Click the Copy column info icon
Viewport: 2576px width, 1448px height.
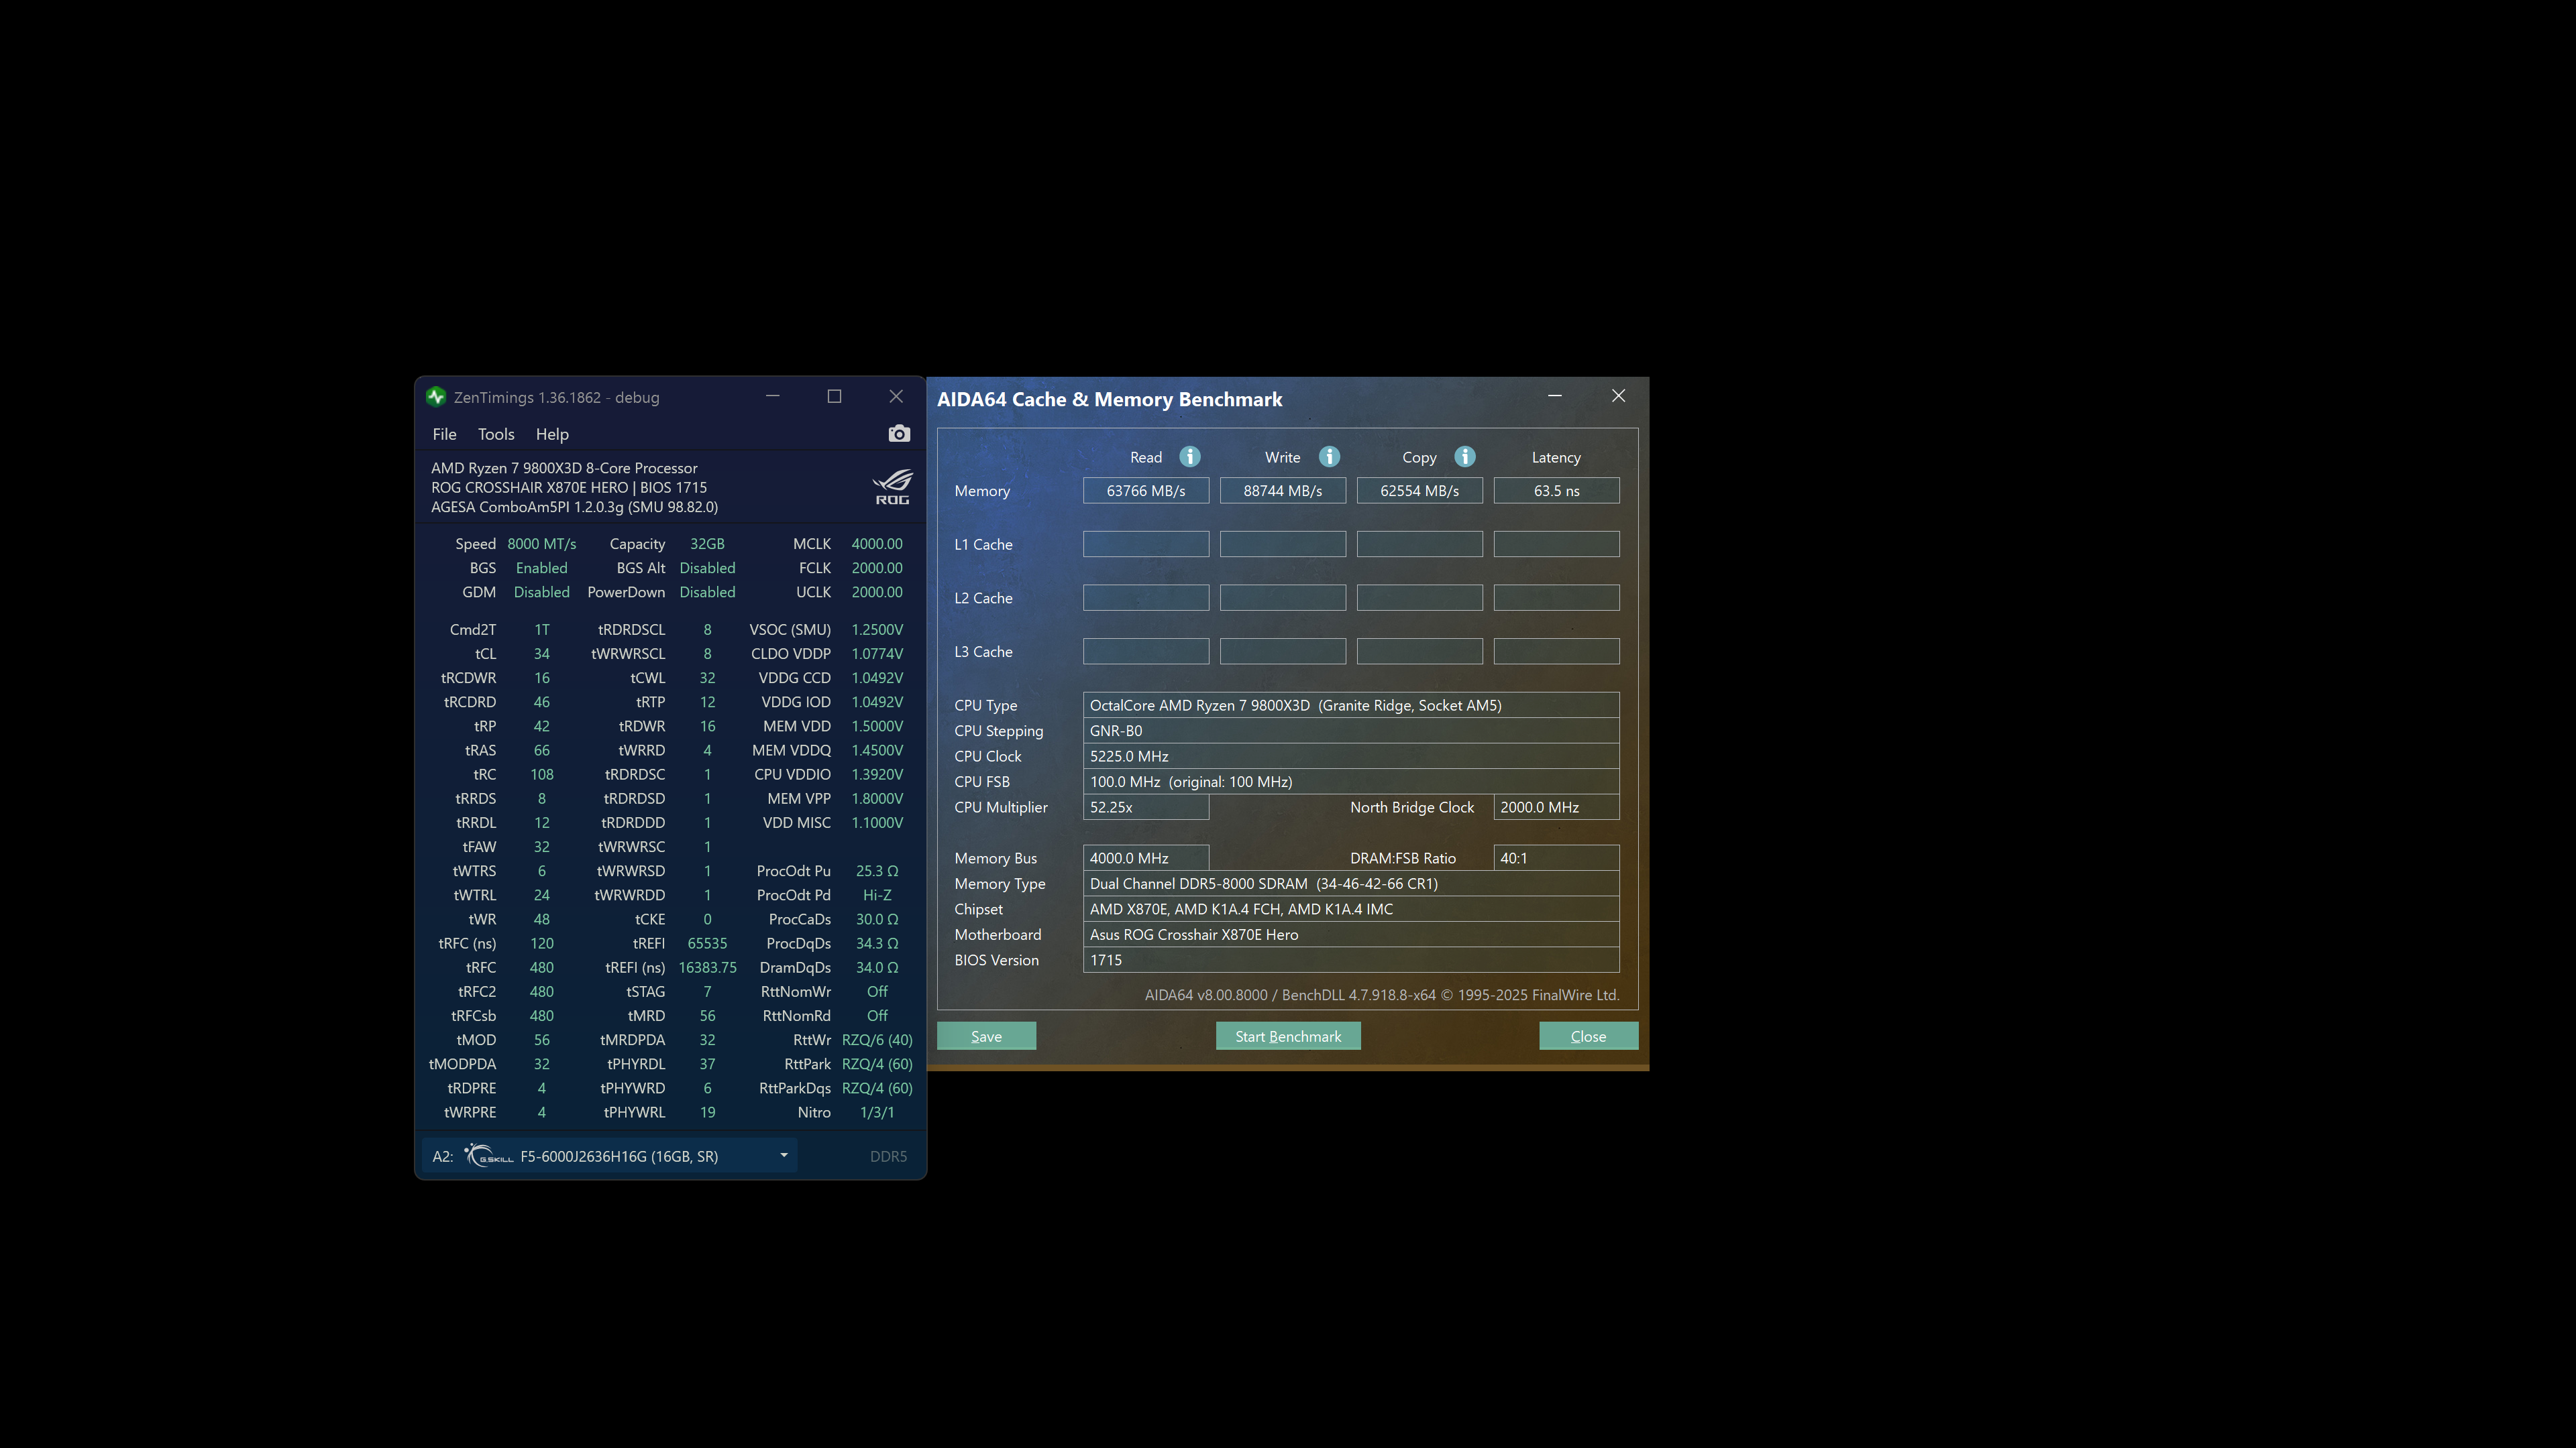click(x=1464, y=457)
